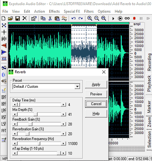Open the File menu
This screenshot has width=152, height=161.
[x=5, y=12]
